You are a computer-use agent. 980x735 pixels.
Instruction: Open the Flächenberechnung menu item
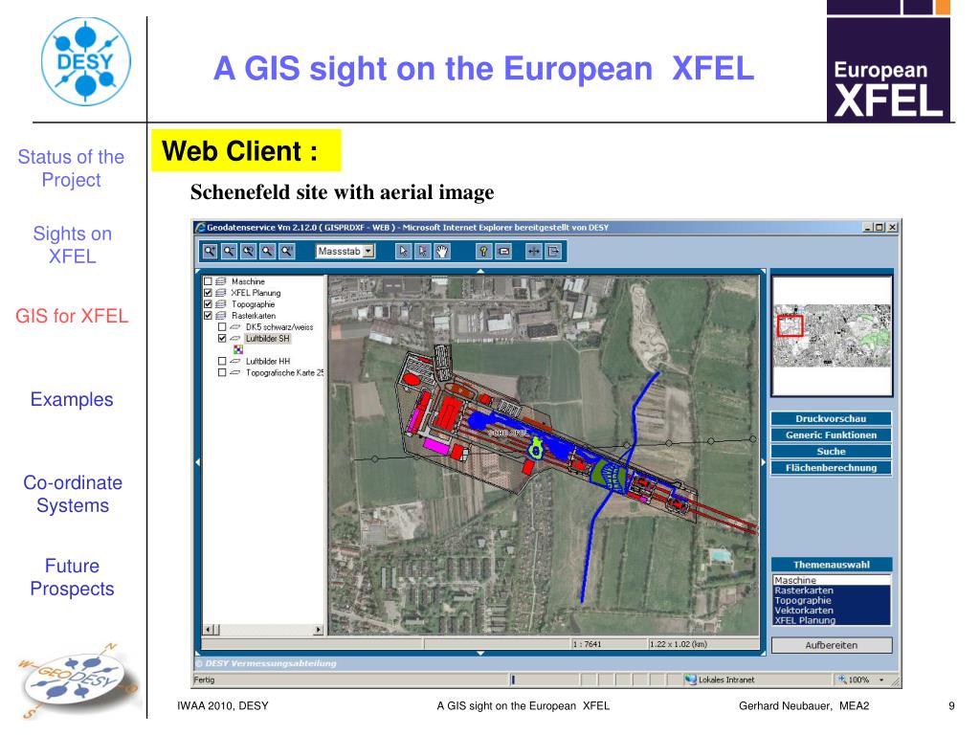pyautogui.click(x=830, y=468)
